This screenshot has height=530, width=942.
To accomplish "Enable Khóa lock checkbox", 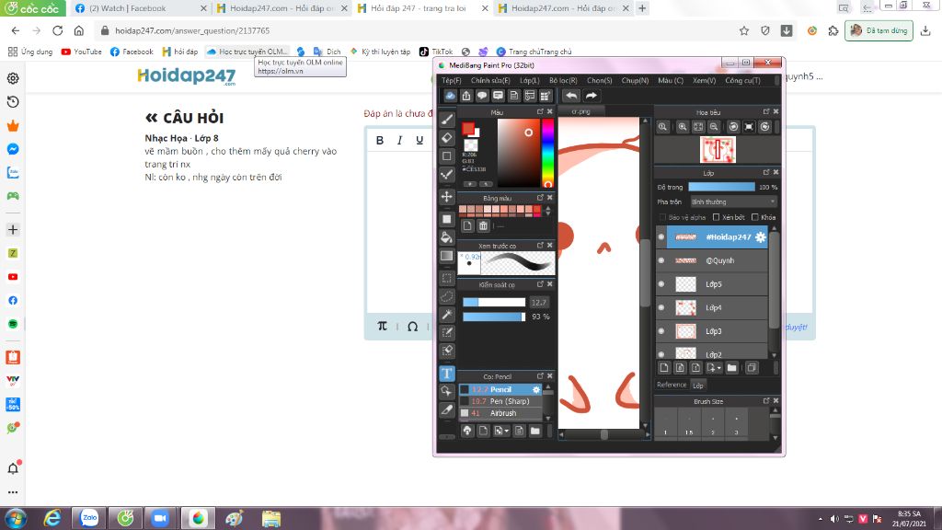I will point(755,217).
